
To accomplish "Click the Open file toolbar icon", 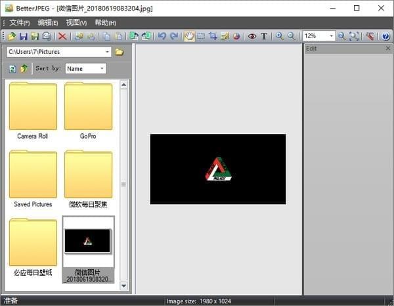I will click(x=12, y=36).
